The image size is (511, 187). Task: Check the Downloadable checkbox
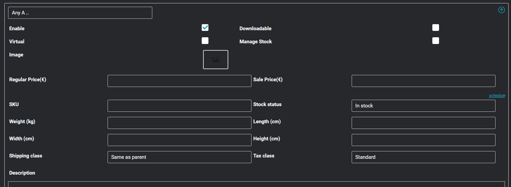[436, 28]
